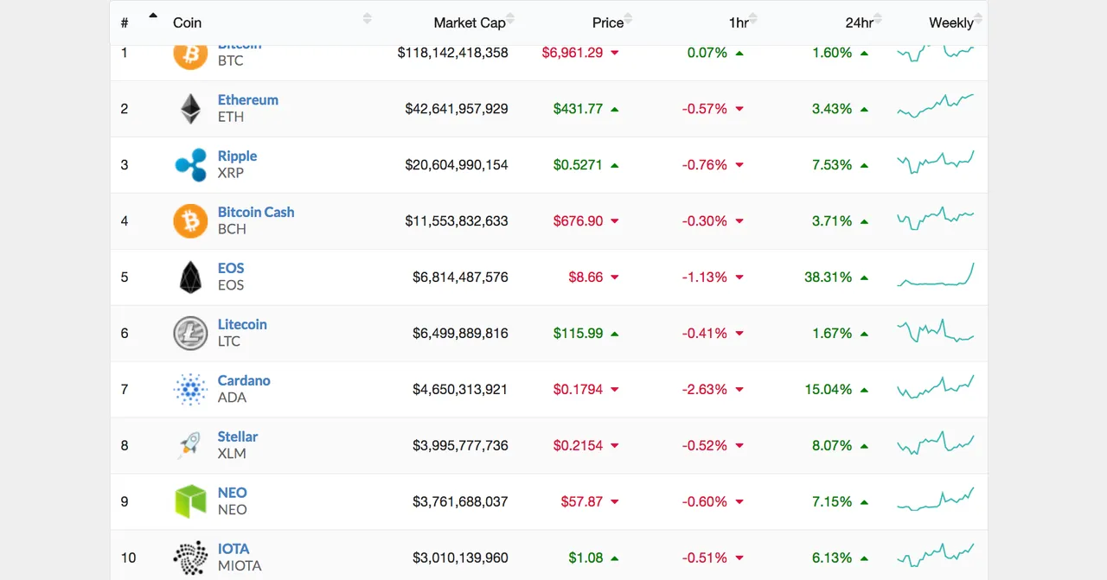This screenshot has height=580, width=1107.
Task: Click the Stellar rocket logo icon
Action: coord(190,446)
